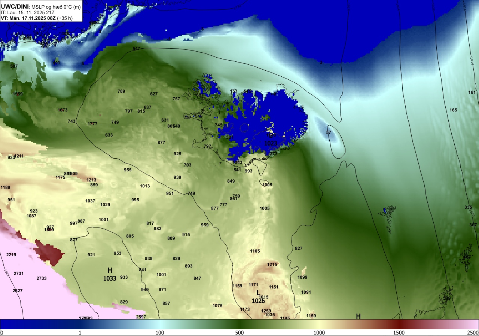Click the valid time line 'VT: Mán. 17.11.2025 08Z'
The height and width of the screenshot is (336, 479).
point(27,18)
